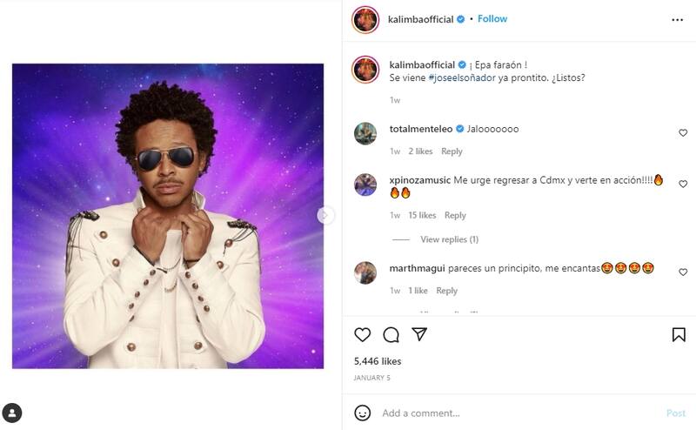Like xpinozamusic's comment
696x430 pixels.
coord(683,185)
